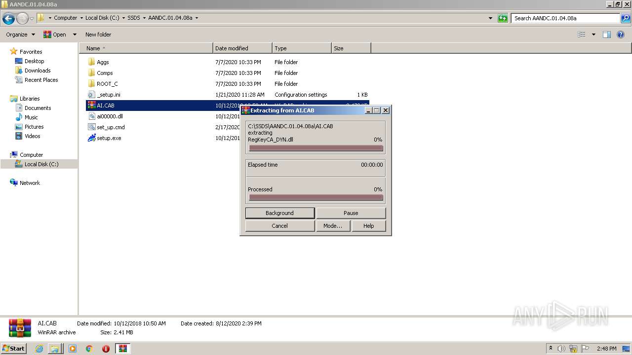Open the volume speaker tray icon
The image size is (632, 355).
pos(562,349)
